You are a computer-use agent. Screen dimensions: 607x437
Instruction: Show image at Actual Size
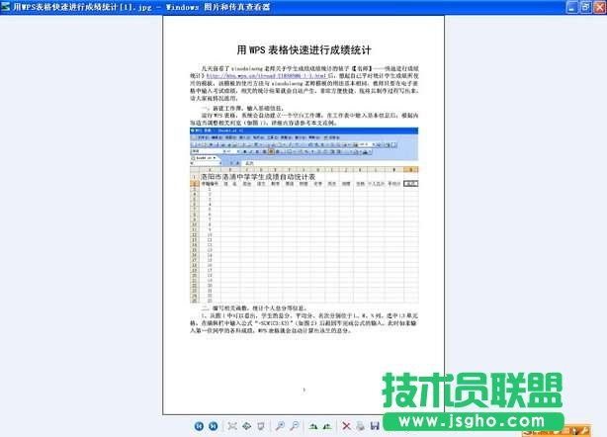point(246,426)
